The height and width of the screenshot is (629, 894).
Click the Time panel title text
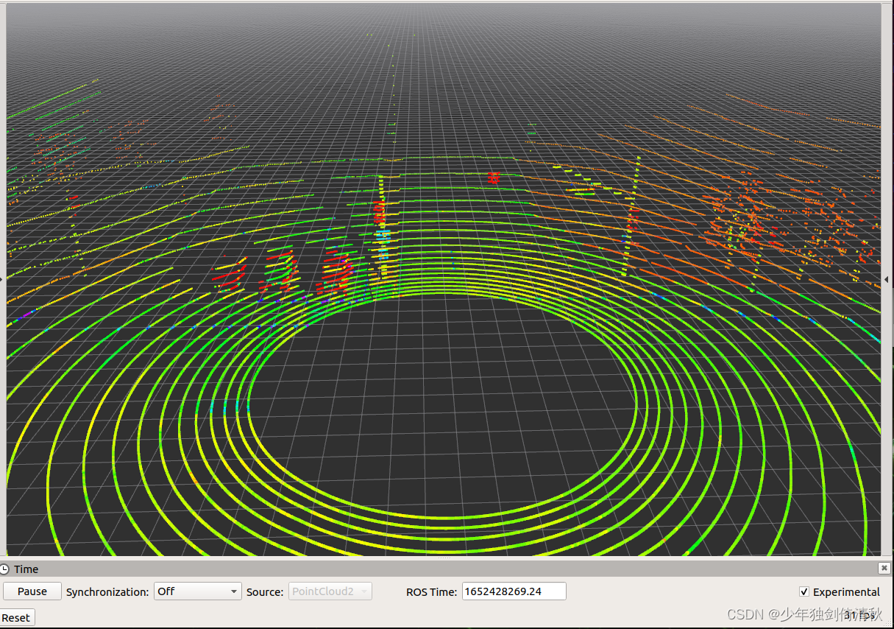coord(26,569)
